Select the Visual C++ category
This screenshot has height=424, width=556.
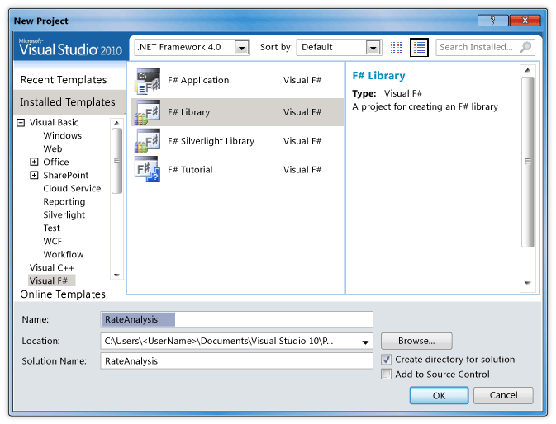52,268
